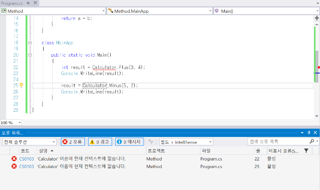Open CS0103 link for line 22 error
This screenshot has height=190, width=320.
pos(26,159)
